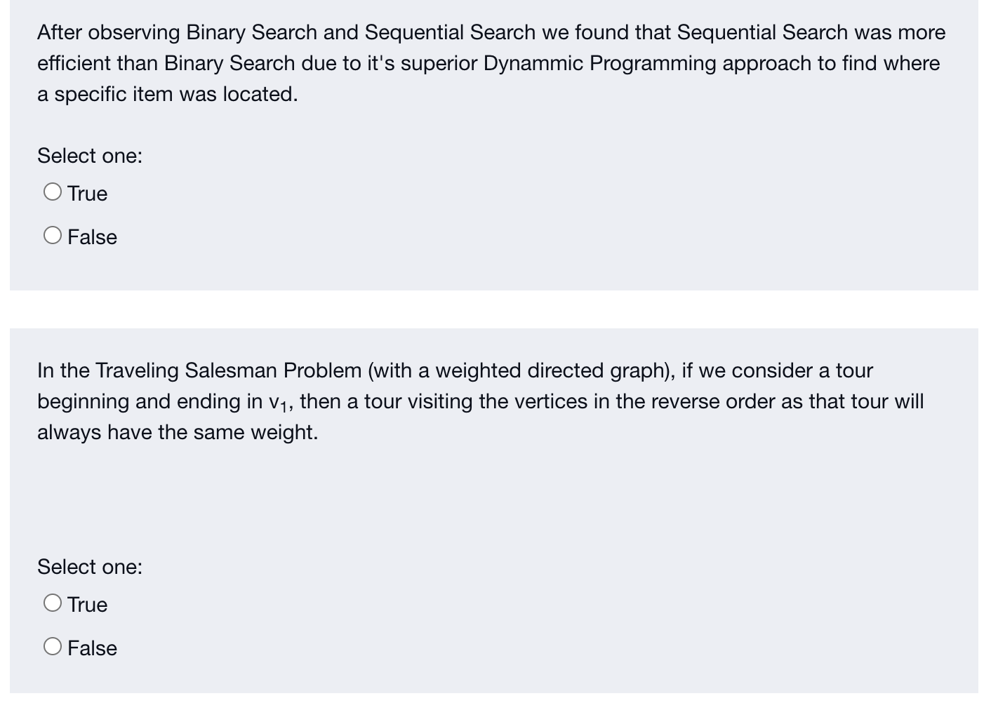Choose False radio circle for Traveling Salesman question

(x=53, y=647)
